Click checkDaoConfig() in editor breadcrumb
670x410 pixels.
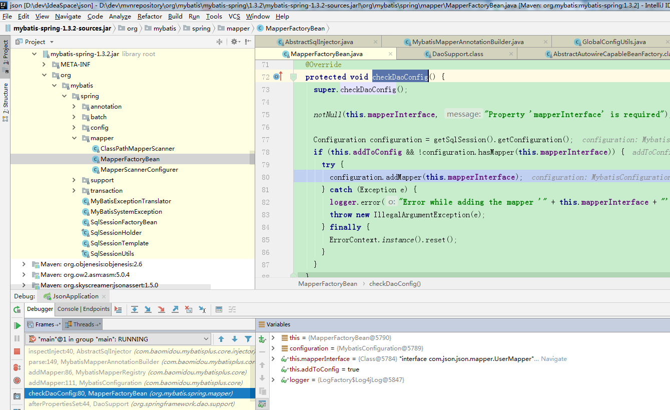[x=395, y=284]
